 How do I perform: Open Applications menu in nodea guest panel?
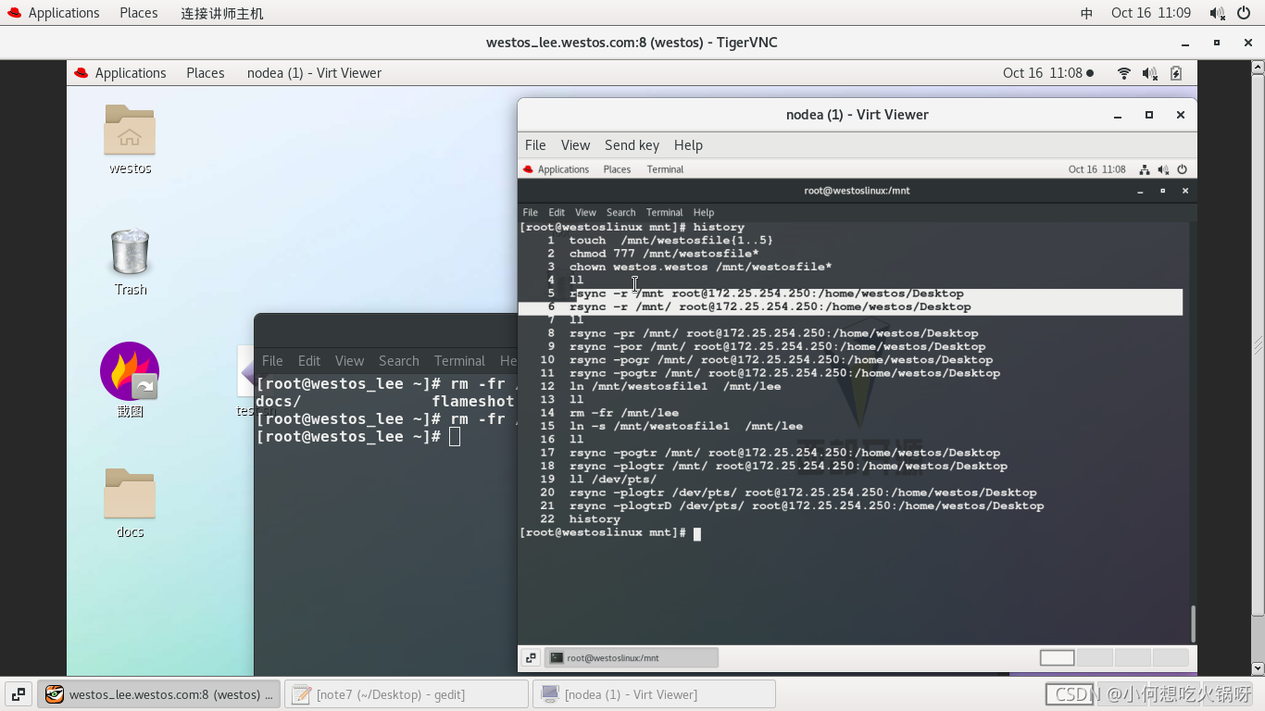(563, 169)
